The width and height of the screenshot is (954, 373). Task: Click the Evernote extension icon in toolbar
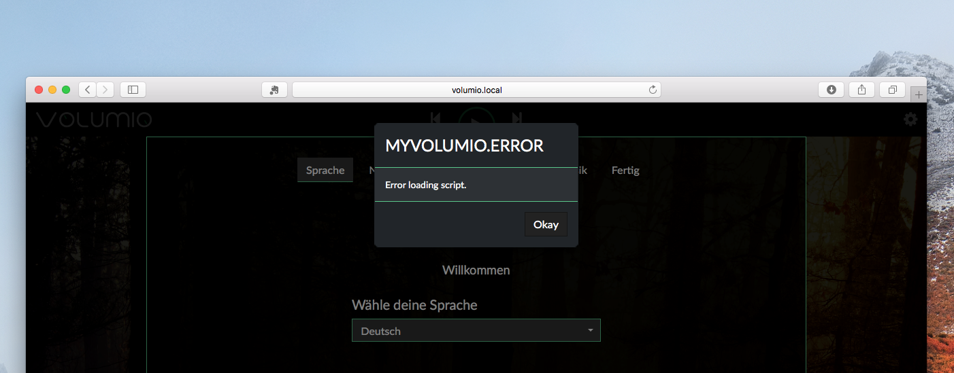tap(274, 90)
